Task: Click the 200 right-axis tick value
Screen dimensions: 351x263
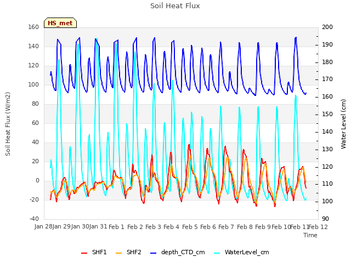Action: click(x=327, y=27)
